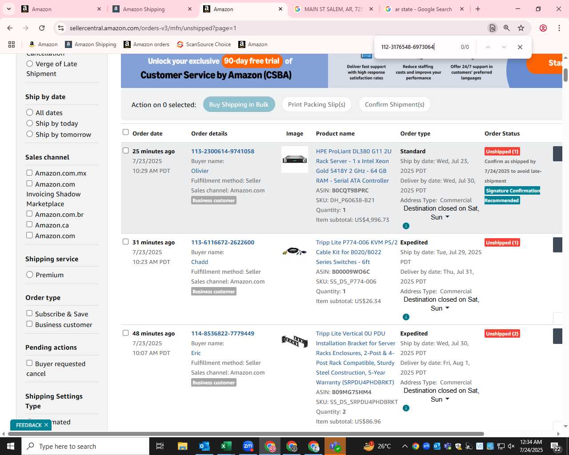The image size is (569, 455).
Task: Open the Chrome apps grid icon
Action: pyautogui.click(x=12, y=44)
